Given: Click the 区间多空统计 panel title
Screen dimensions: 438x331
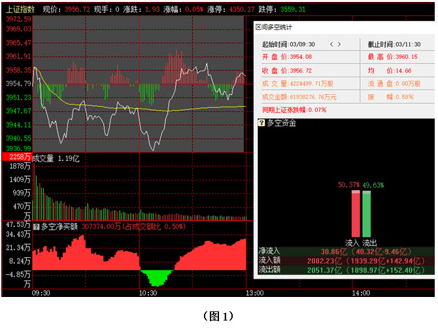Looking at the screenshot, I should tap(274, 27).
